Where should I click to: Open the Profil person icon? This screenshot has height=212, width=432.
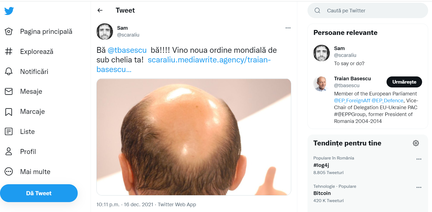click(9, 152)
